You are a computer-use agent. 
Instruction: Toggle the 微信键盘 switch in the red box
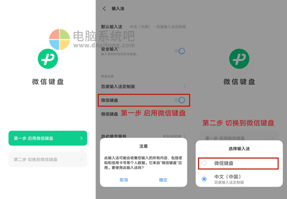(180, 100)
